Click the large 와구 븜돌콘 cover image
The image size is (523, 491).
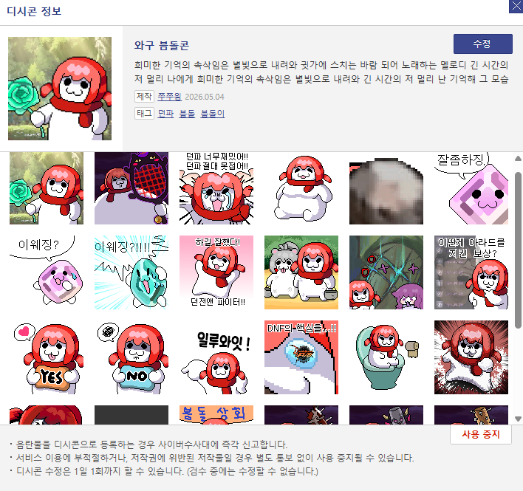coord(60,89)
